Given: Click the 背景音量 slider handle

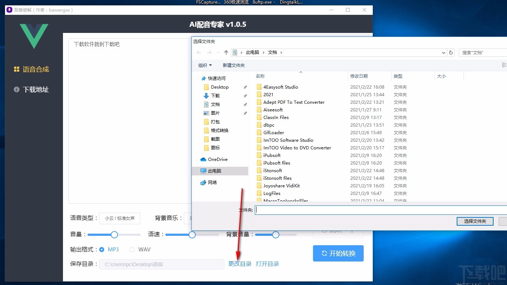Looking at the screenshot, I should coord(276,235).
